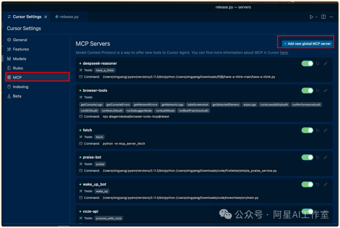The height and width of the screenshot is (228, 340).
Task: Click the runPerformanceAudit tool tag
Action: coord(306,105)
